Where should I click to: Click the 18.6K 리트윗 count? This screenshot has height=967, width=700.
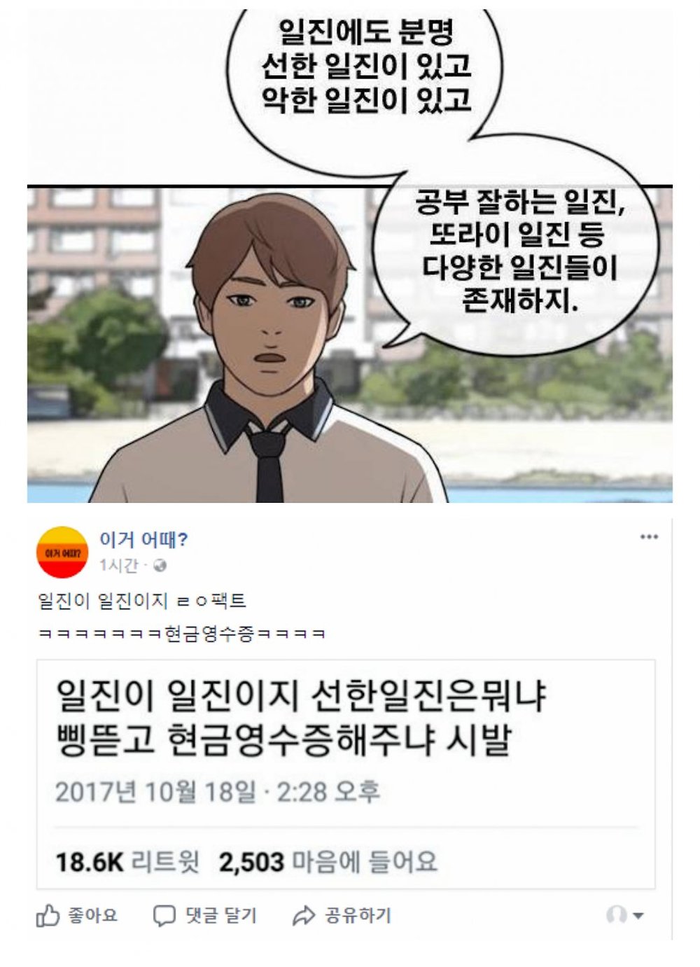127,861
